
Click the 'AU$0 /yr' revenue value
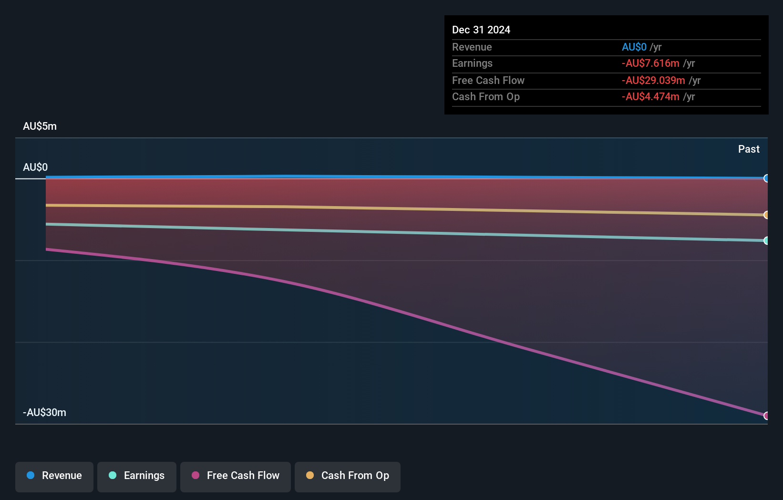642,47
